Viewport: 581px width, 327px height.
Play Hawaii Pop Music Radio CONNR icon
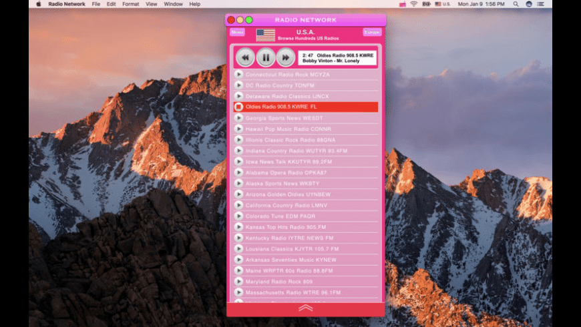pyautogui.click(x=238, y=129)
